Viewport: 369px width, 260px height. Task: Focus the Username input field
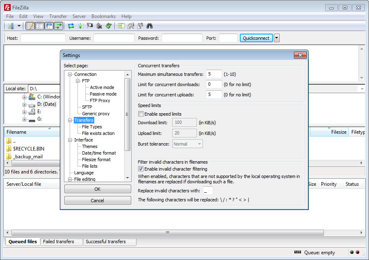pyautogui.click(x=114, y=38)
